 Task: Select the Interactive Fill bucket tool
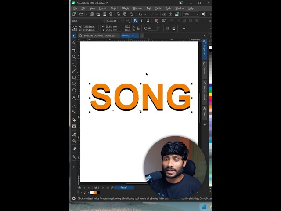tap(74, 141)
